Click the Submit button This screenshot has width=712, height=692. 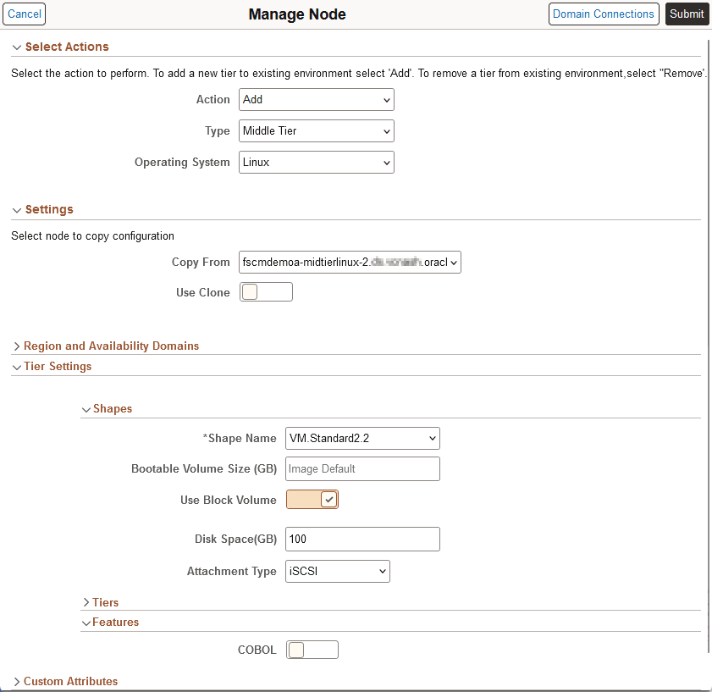[x=687, y=14]
